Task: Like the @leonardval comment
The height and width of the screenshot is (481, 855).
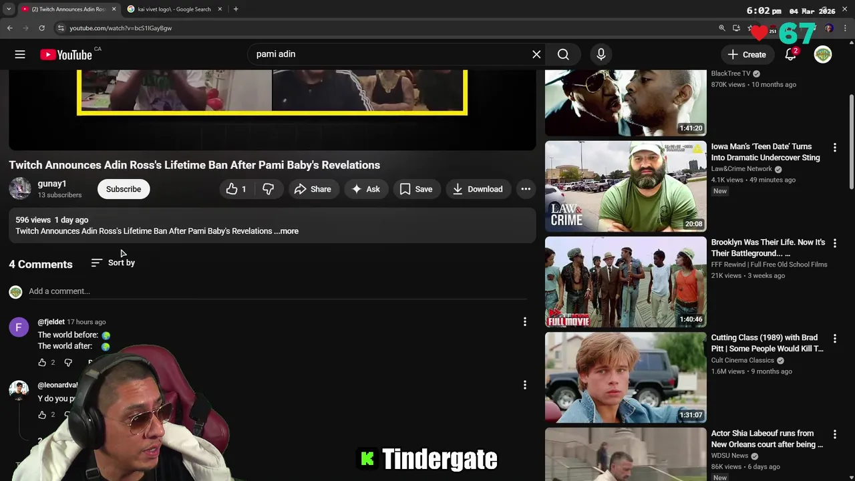Action: (42, 415)
